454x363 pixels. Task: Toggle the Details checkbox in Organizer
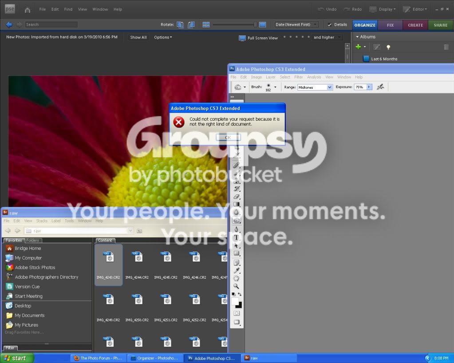(x=329, y=24)
